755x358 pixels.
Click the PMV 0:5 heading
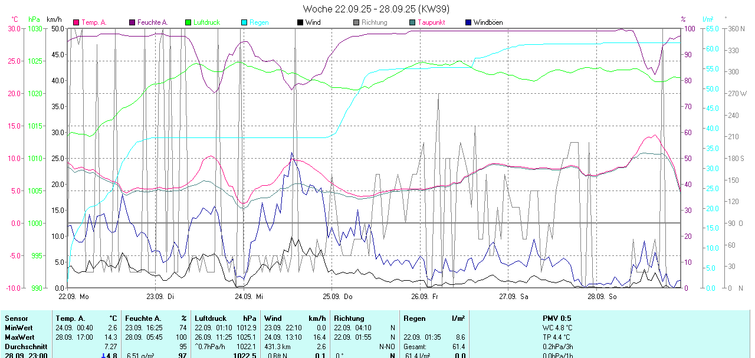[x=556, y=318]
